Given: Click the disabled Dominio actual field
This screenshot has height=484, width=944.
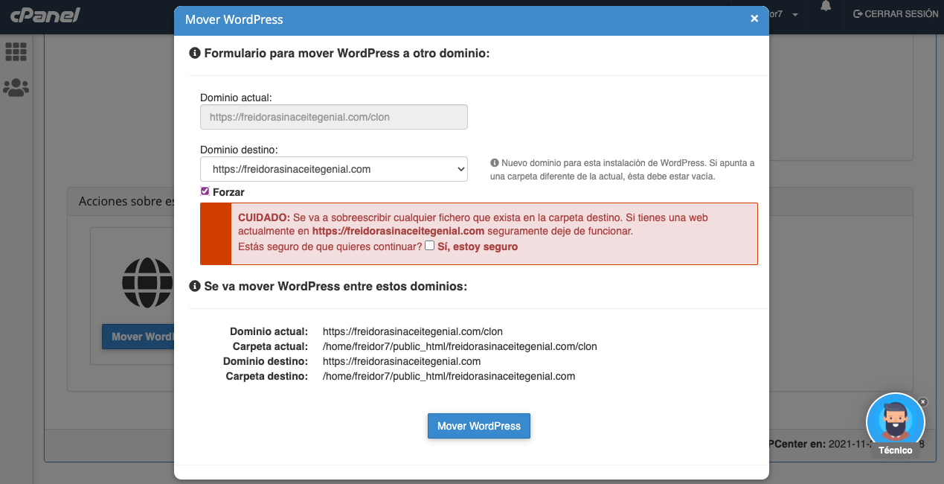Looking at the screenshot, I should [334, 117].
